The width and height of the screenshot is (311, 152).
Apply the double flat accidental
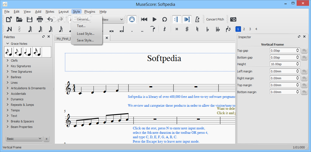point(218,29)
